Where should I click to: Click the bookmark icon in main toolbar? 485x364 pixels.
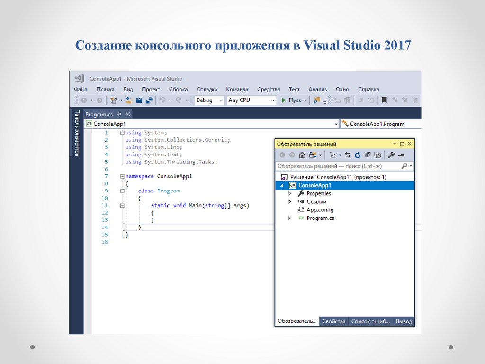[385, 100]
